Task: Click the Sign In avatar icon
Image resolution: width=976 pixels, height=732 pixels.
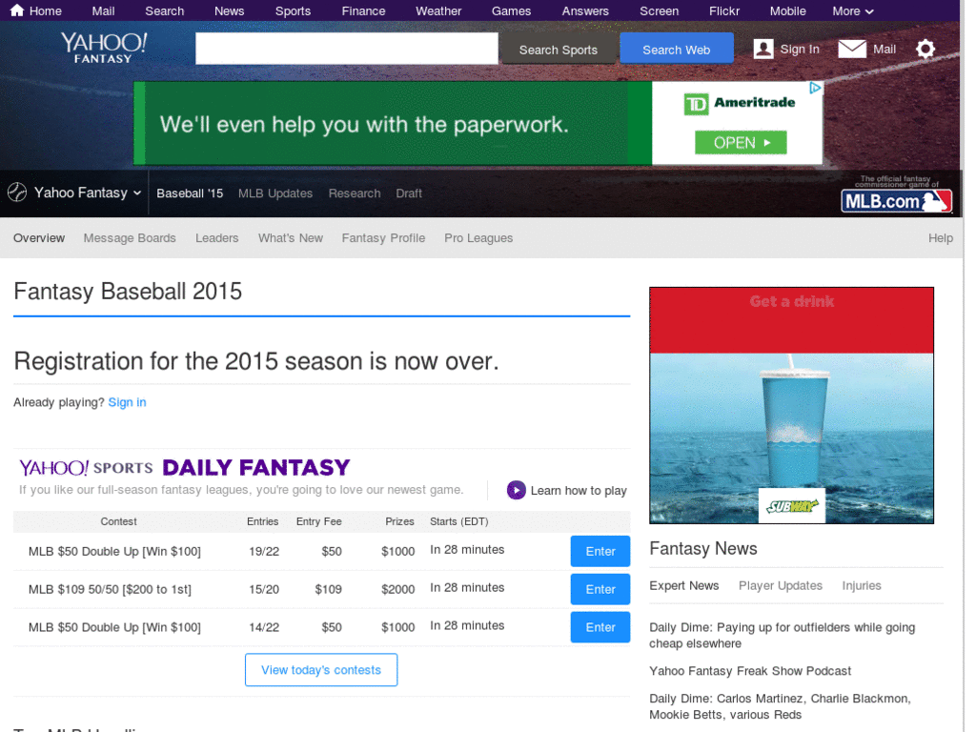Action: pos(762,49)
